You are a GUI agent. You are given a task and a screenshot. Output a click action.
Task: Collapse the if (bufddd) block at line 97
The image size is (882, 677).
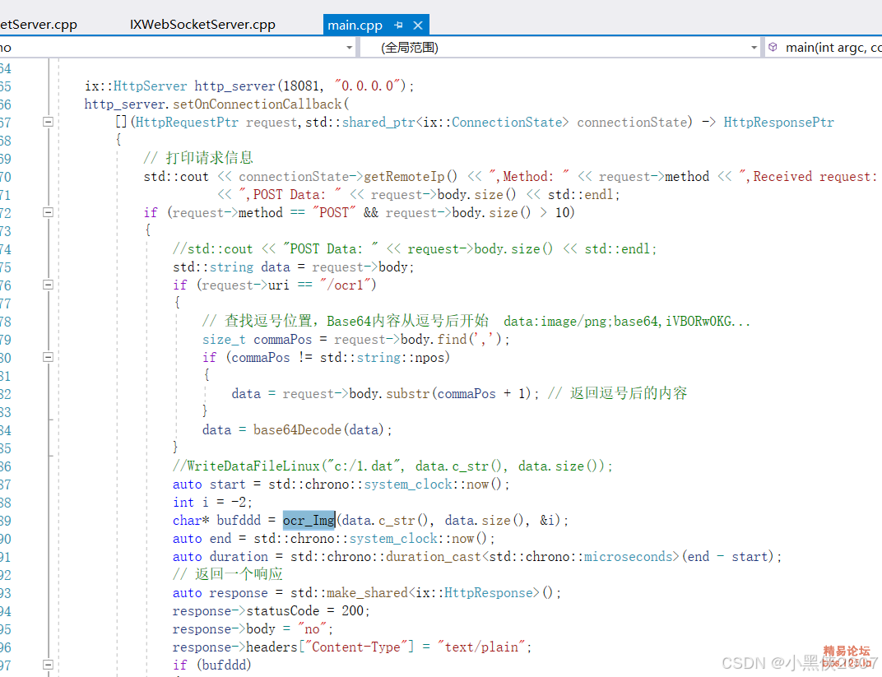[x=47, y=665]
